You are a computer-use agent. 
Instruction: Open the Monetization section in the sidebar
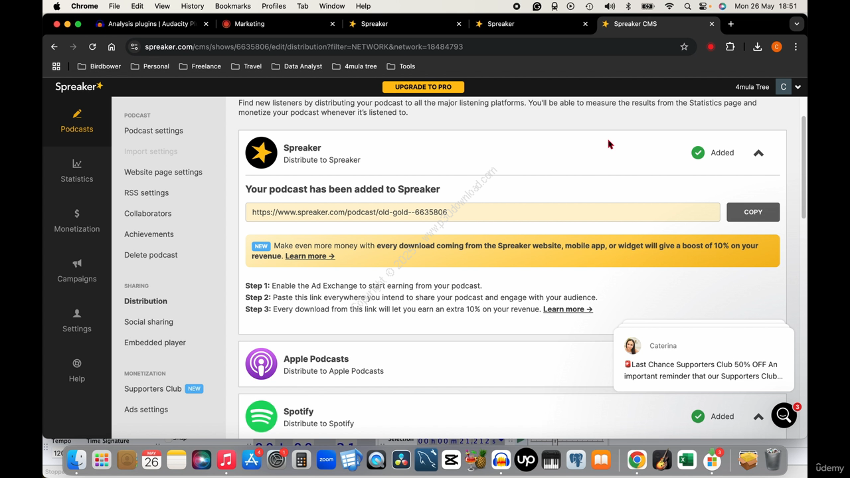77,221
